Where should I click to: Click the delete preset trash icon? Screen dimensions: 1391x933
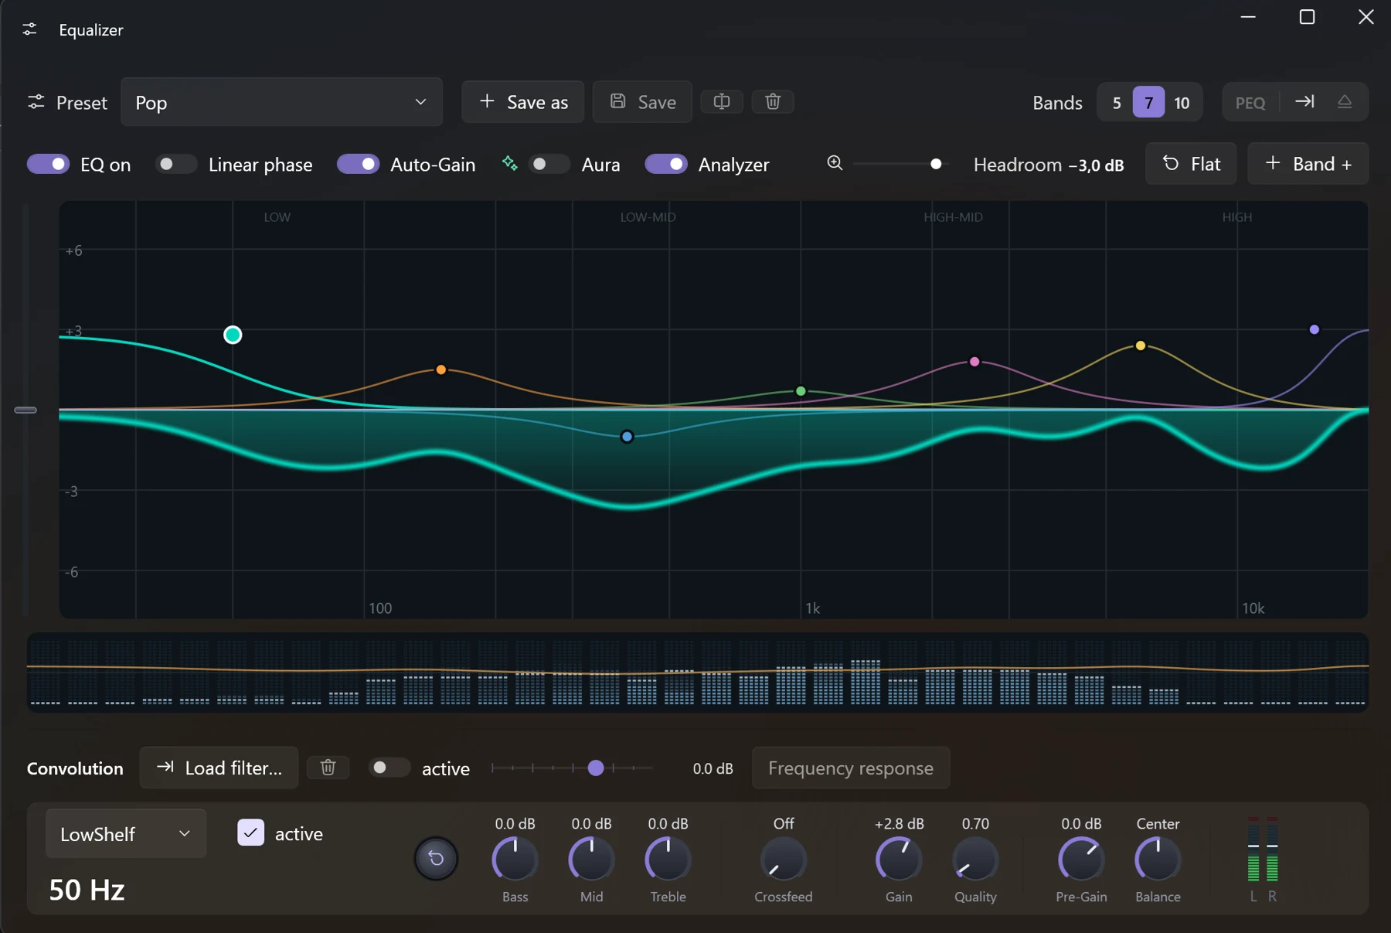click(773, 102)
